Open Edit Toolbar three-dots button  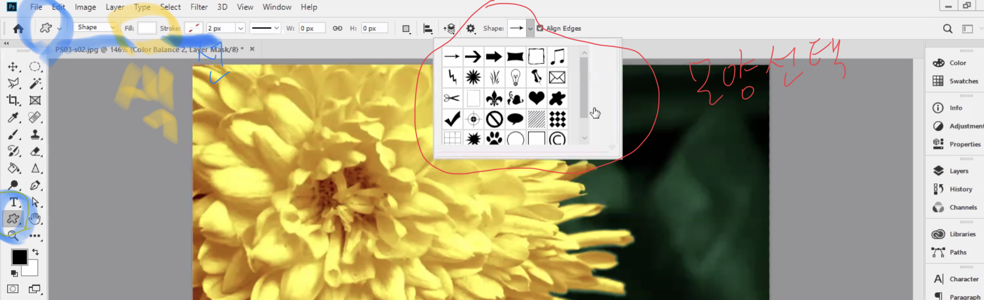(35, 236)
